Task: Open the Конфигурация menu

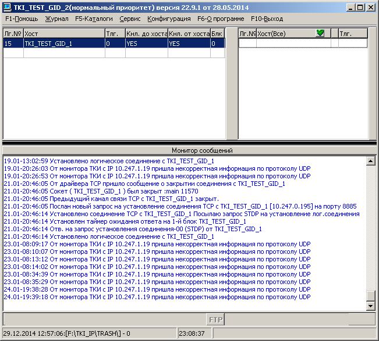Action: tap(169, 19)
